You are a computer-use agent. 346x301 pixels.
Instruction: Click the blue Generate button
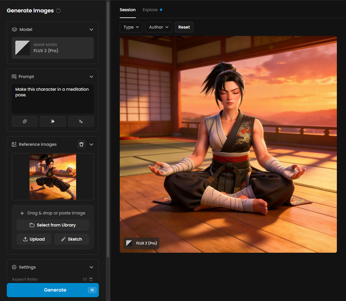click(x=53, y=290)
